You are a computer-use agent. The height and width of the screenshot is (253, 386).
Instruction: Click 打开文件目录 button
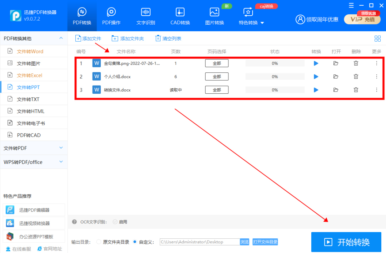coord(265,242)
